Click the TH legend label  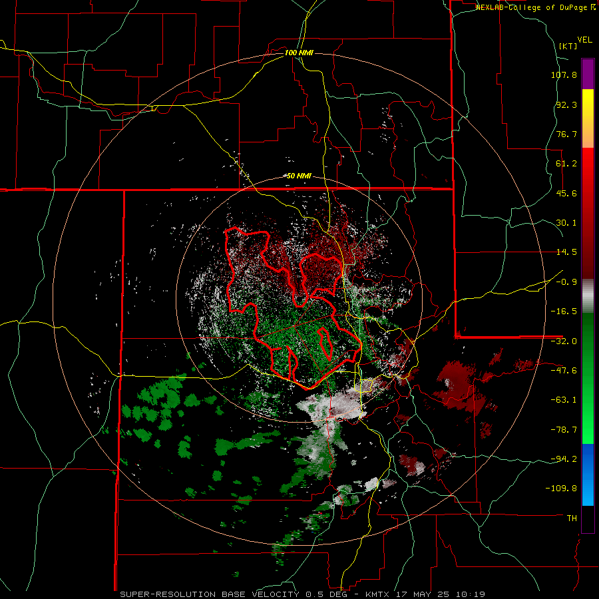point(572,518)
